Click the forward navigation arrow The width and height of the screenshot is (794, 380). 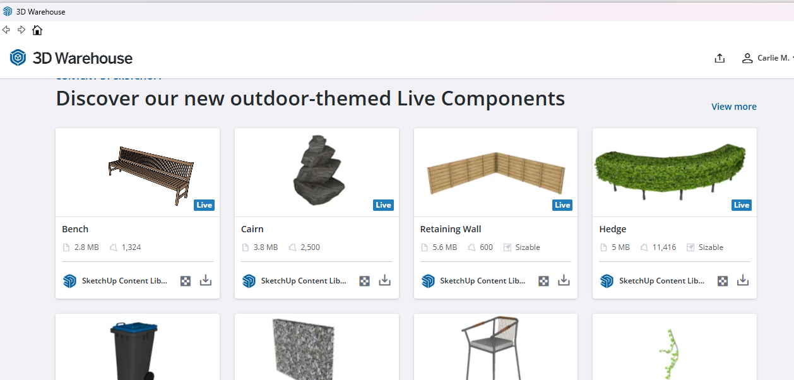tap(21, 30)
